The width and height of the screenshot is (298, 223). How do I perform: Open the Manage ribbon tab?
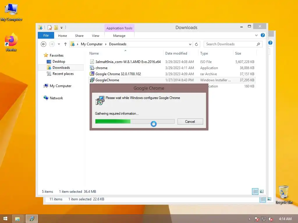pos(119,36)
